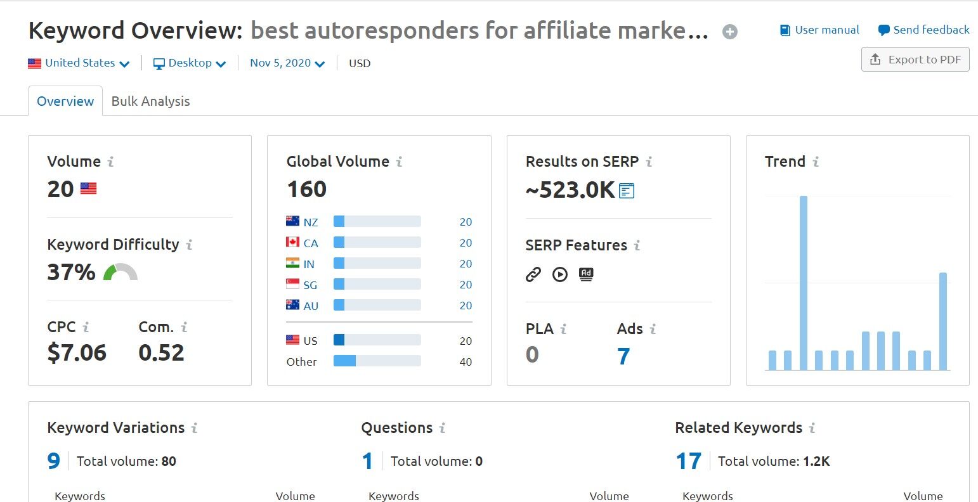Select AU in Global Volume list
The height and width of the screenshot is (502, 978).
pyautogui.click(x=311, y=306)
